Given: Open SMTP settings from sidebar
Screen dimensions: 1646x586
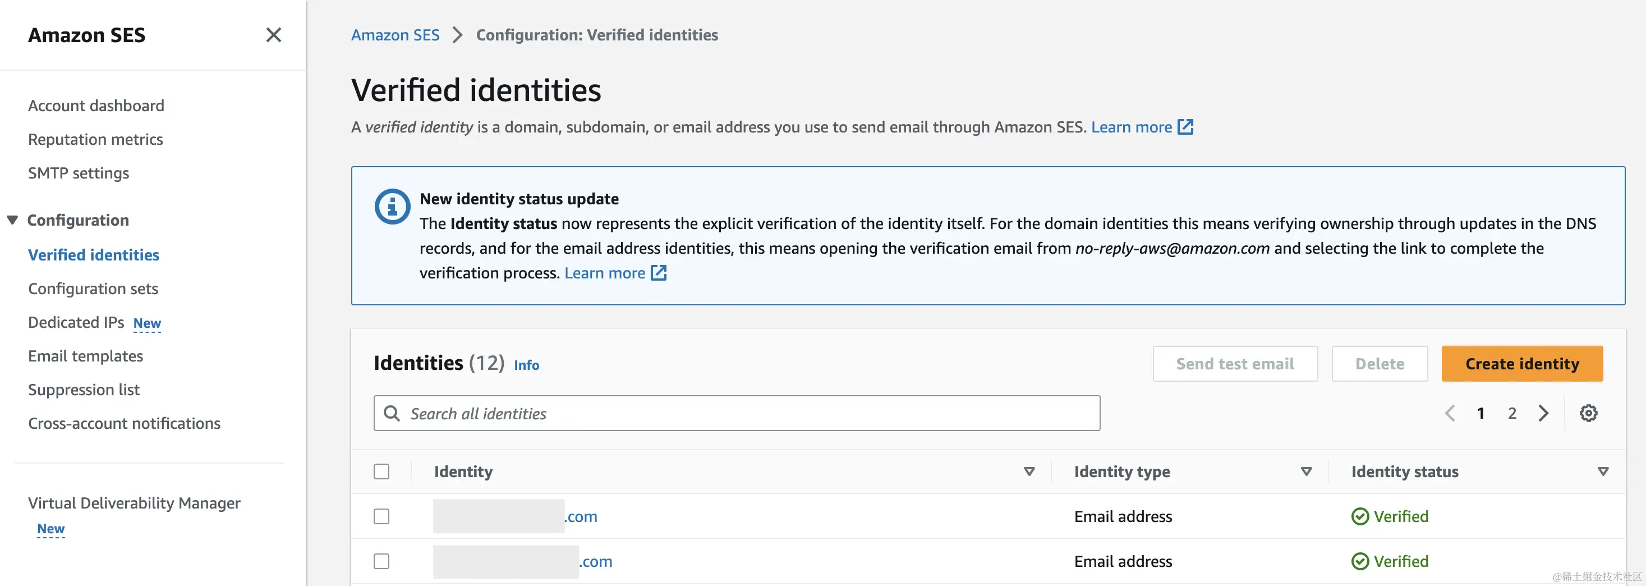Looking at the screenshot, I should [x=79, y=172].
